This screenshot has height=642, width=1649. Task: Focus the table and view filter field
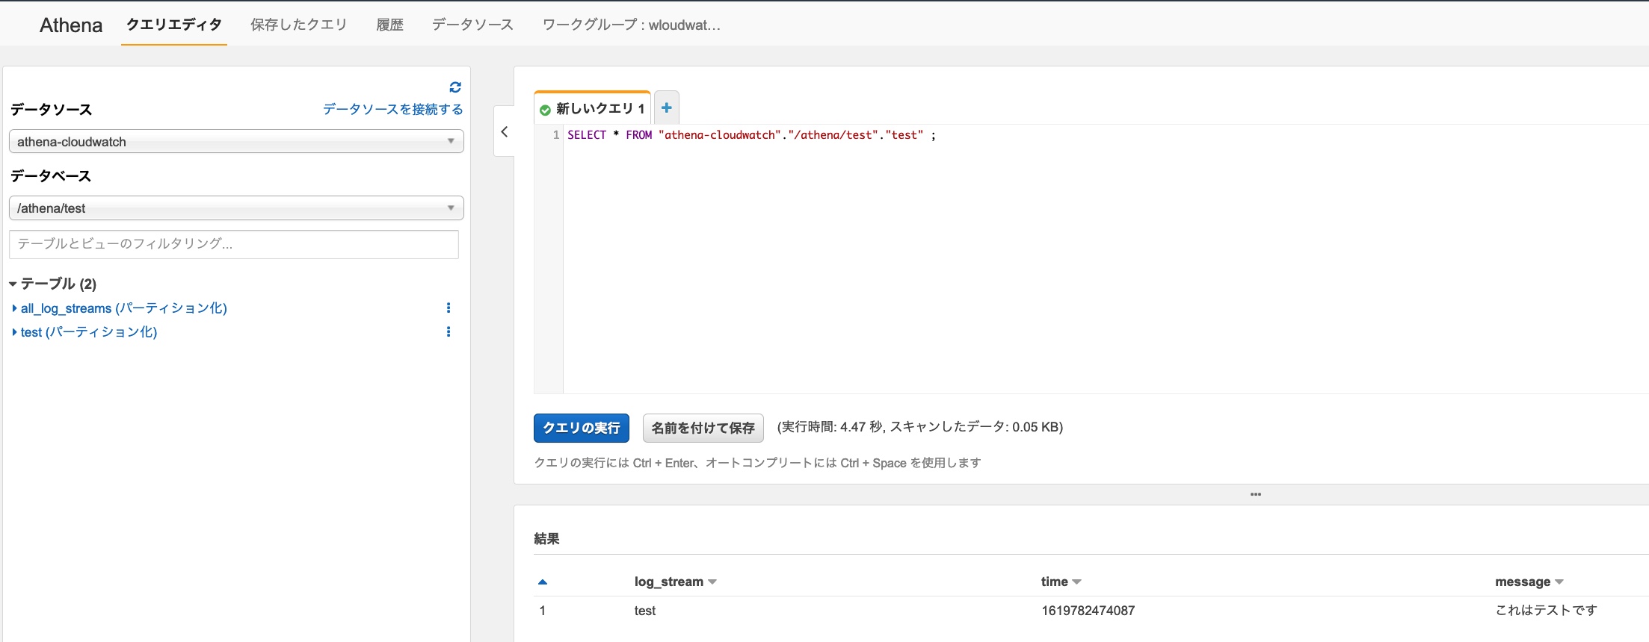pos(234,244)
